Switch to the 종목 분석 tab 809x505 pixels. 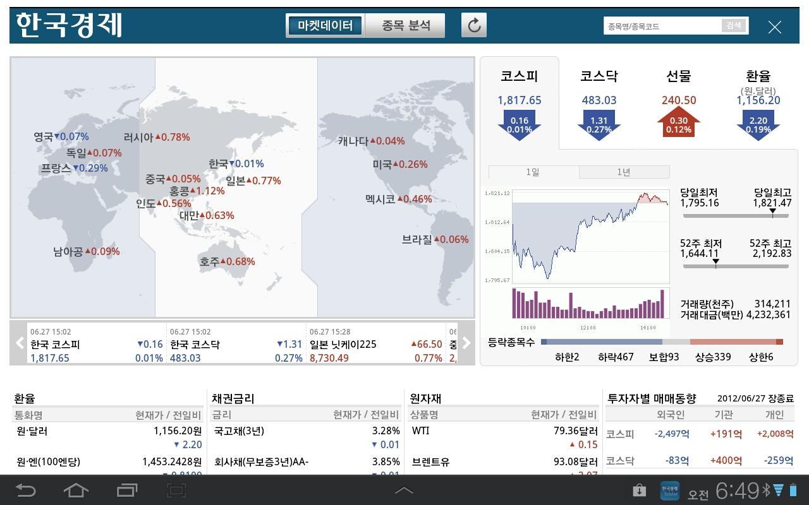click(x=403, y=25)
